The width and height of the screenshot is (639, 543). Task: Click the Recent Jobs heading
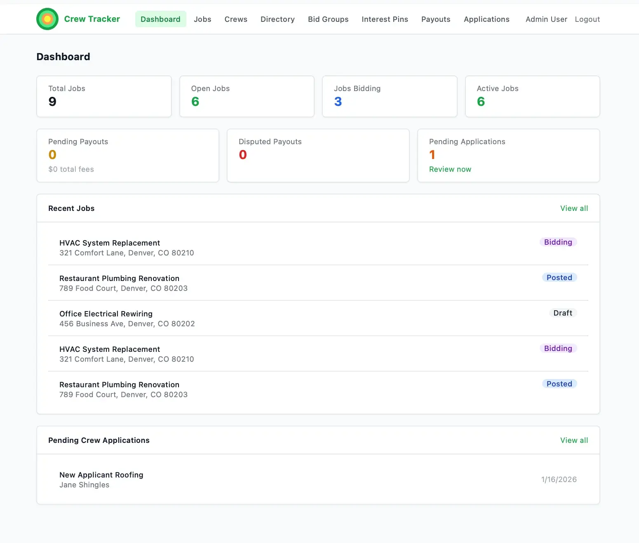[x=71, y=208]
